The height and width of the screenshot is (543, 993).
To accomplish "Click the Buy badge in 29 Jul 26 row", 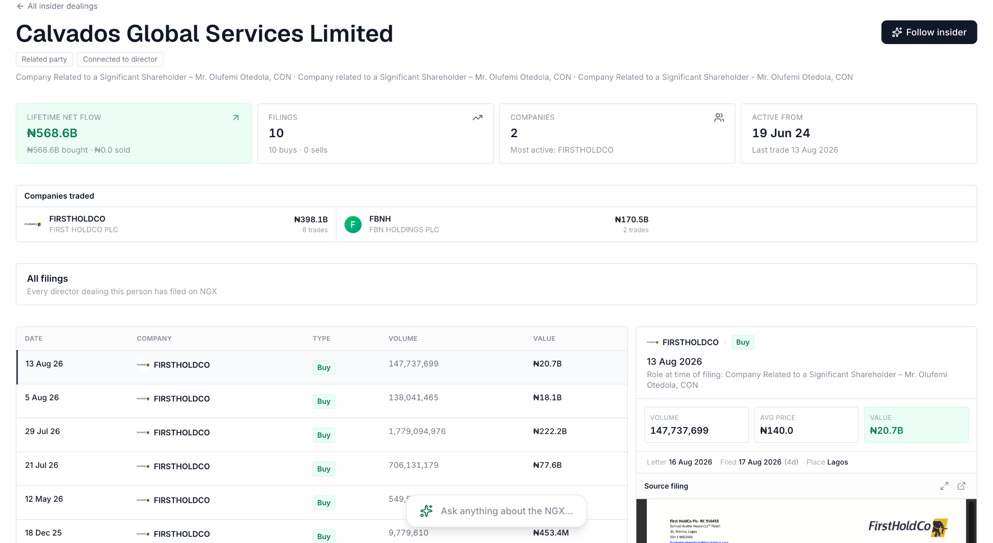I will pyautogui.click(x=323, y=435).
